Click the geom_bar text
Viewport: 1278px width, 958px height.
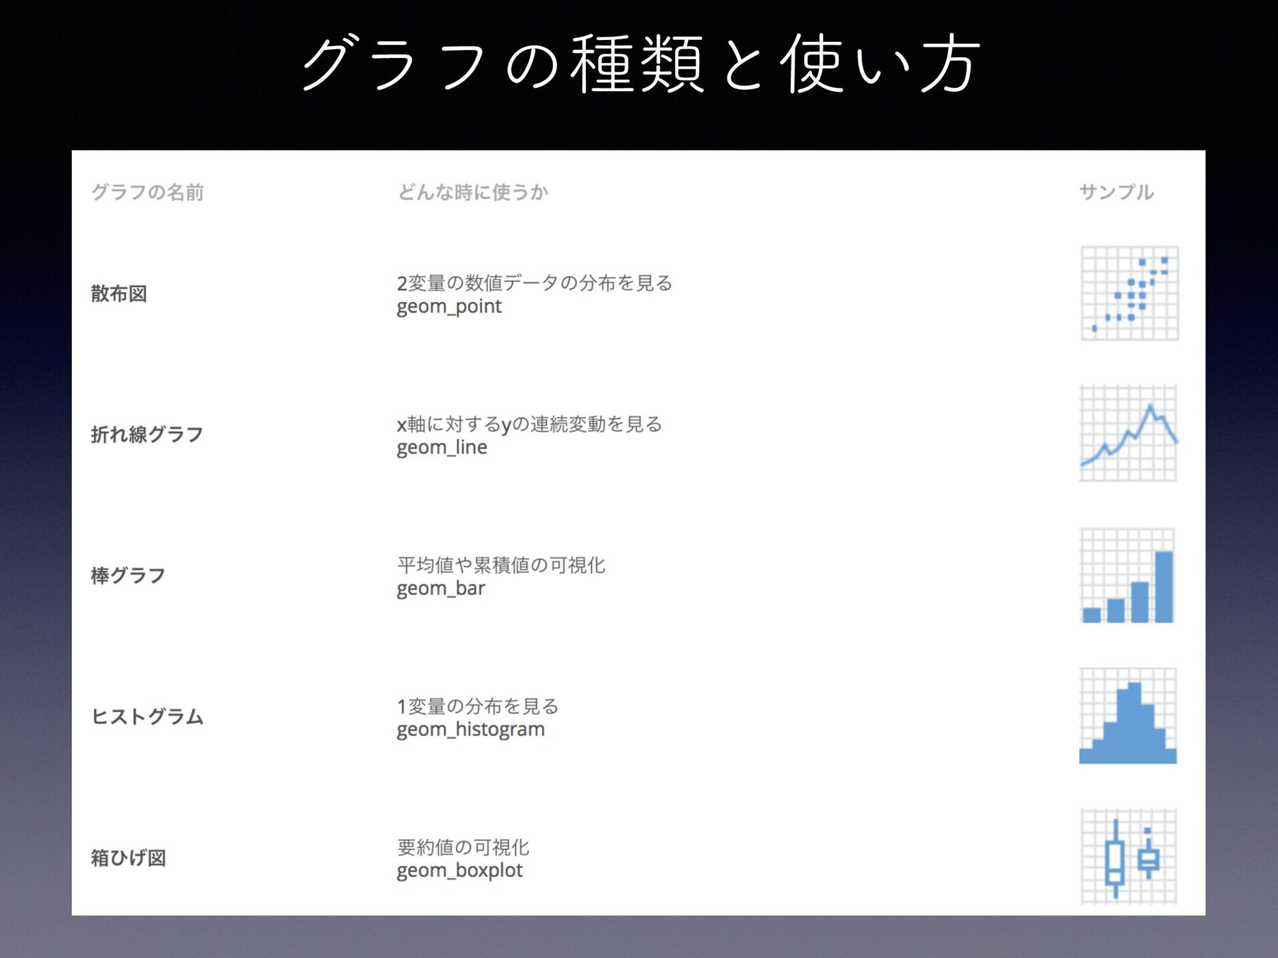coord(441,589)
